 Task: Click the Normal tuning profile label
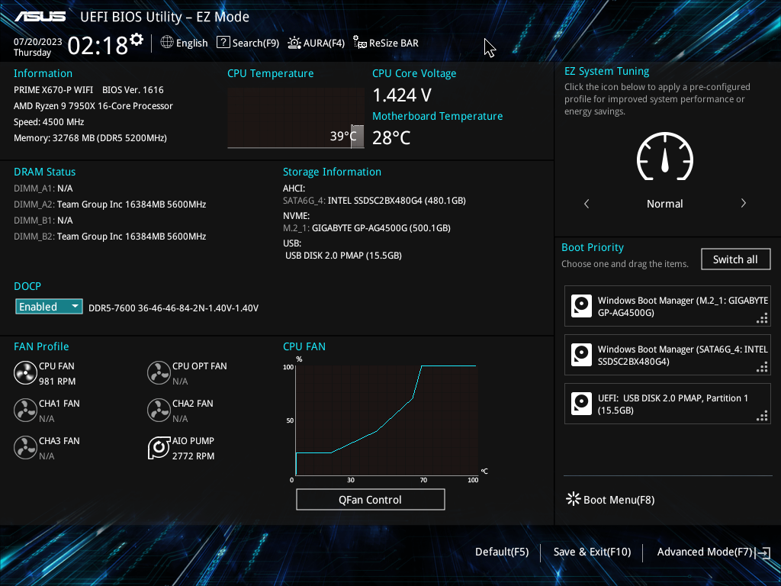point(664,203)
